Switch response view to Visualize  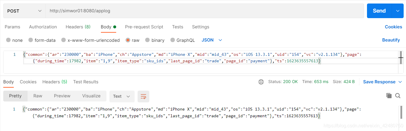(x=91, y=96)
